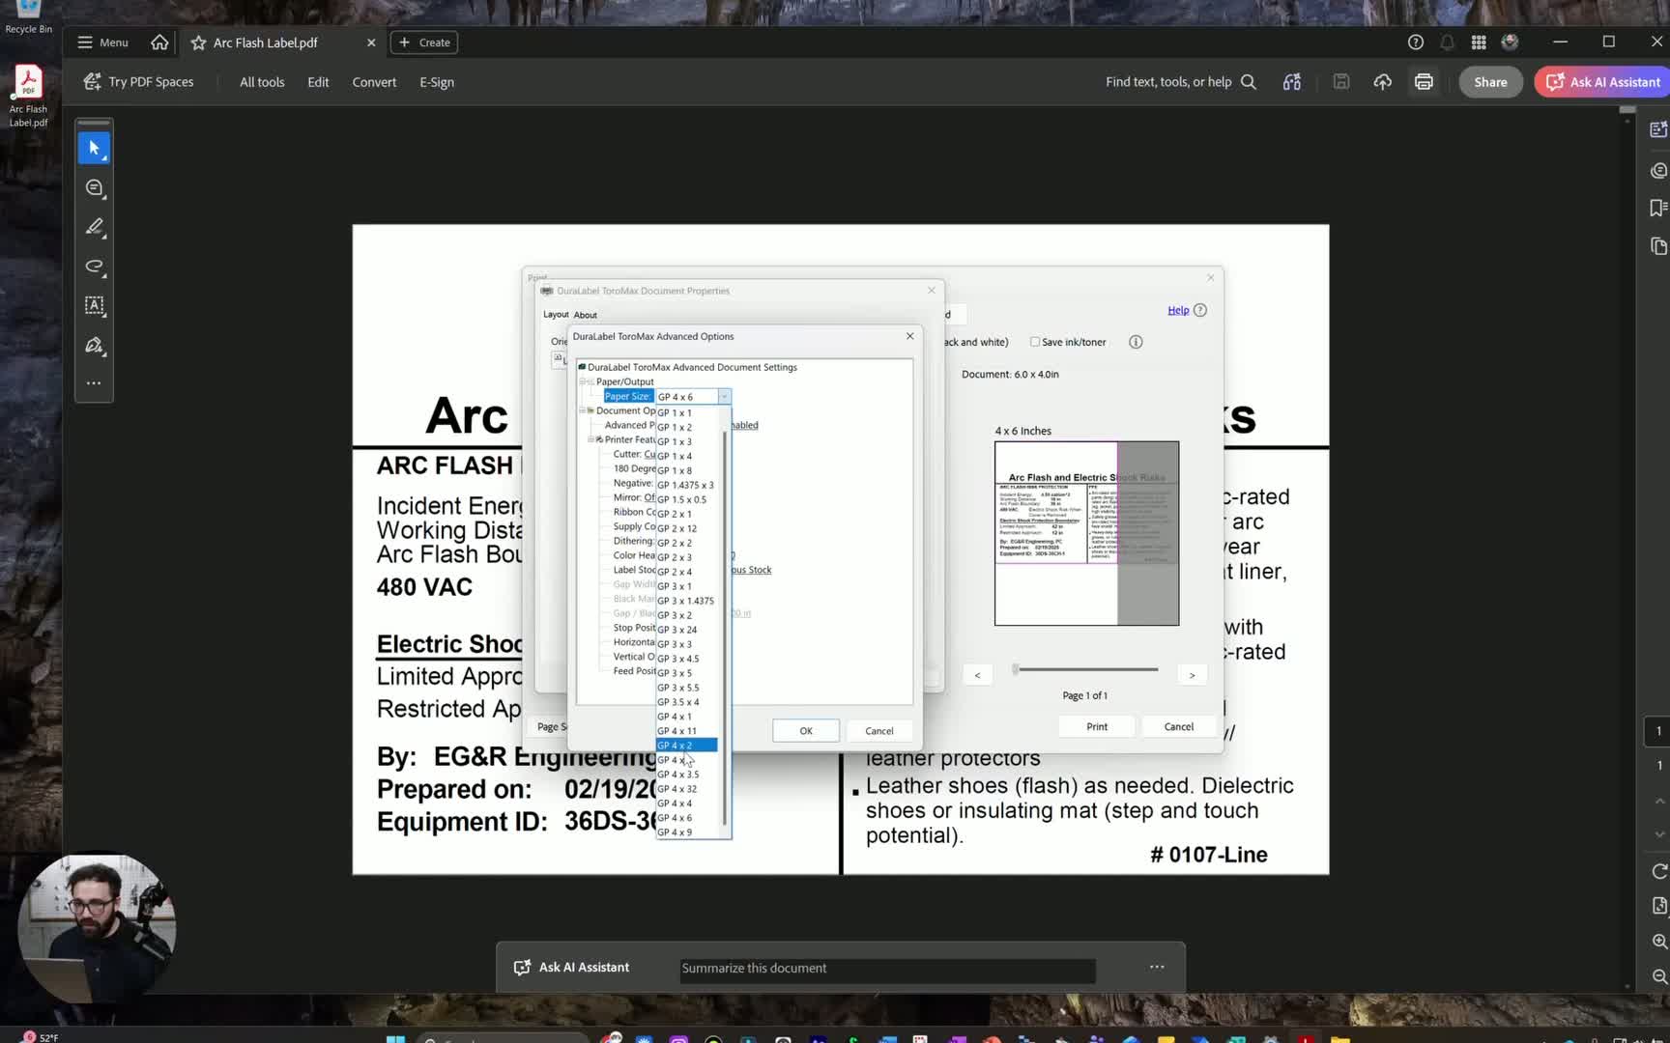Viewport: 1670px width, 1043px height.
Task: Click OK in Advanced Options dialog
Action: click(x=806, y=731)
